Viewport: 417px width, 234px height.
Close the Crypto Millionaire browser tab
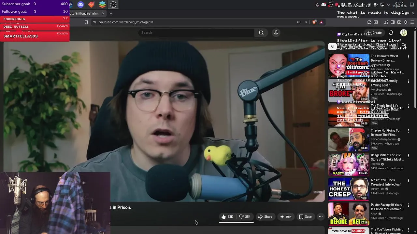(103, 13)
